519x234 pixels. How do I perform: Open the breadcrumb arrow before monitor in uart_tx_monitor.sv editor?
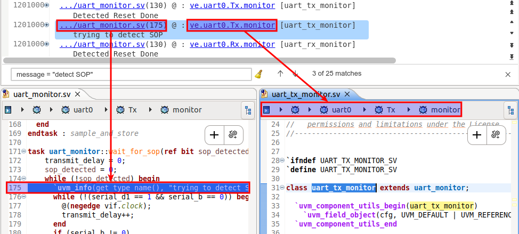(x=409, y=110)
